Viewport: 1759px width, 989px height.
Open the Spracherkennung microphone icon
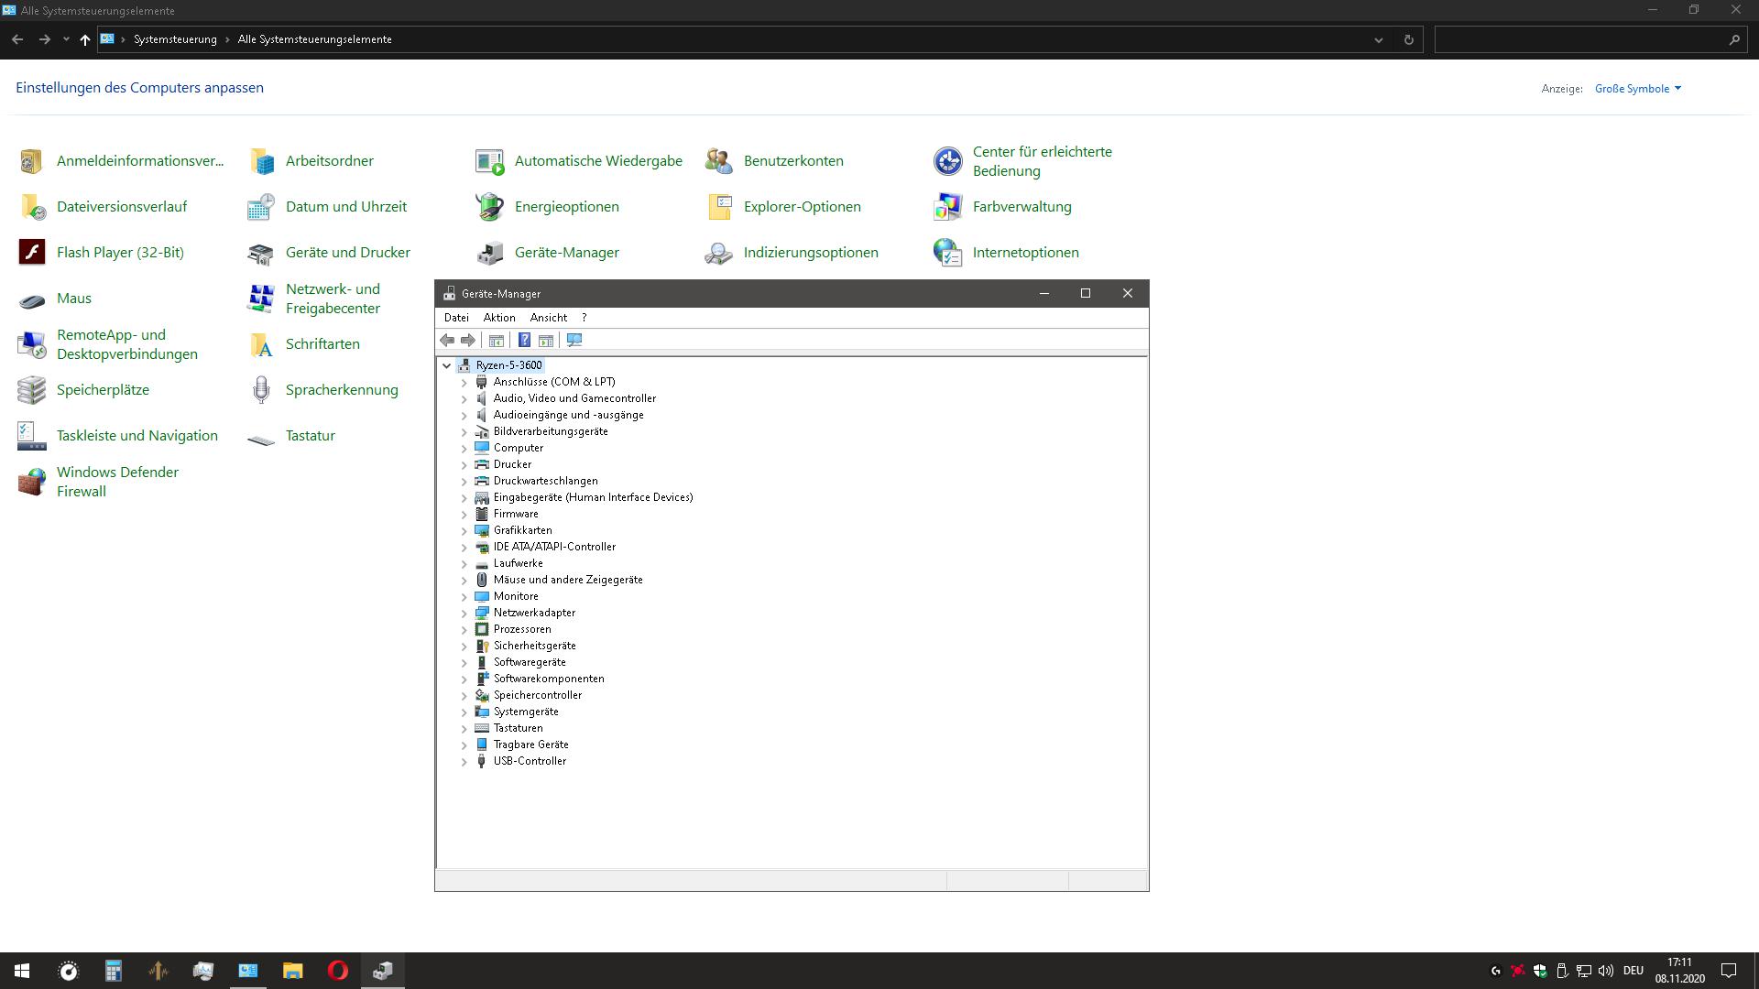coord(261,390)
